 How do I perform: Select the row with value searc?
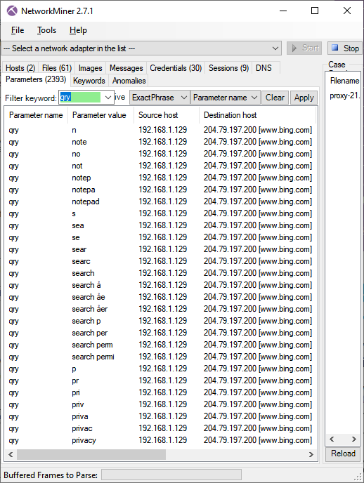pyautogui.click(x=161, y=261)
